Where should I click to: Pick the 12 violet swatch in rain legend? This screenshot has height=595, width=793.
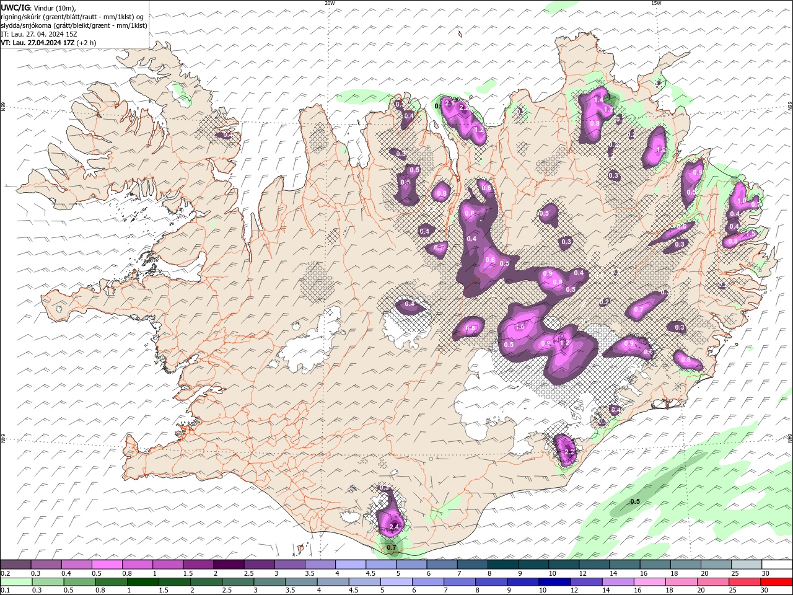(586, 582)
